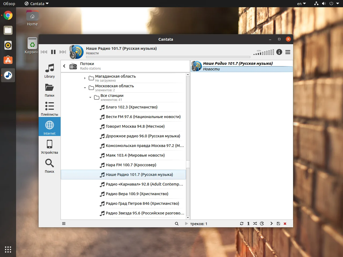This screenshot has height=257, width=343.
Task: Toggle single track mode
Action: click(x=248, y=224)
